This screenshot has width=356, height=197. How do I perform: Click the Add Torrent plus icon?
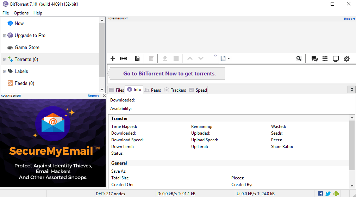click(113, 59)
